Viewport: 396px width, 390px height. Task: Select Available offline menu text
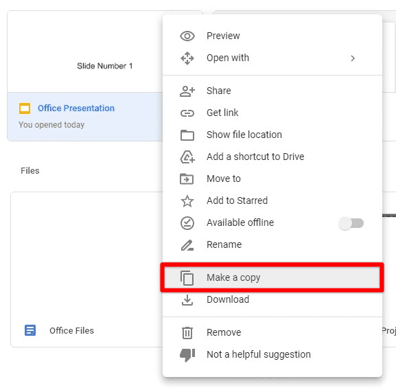click(240, 222)
